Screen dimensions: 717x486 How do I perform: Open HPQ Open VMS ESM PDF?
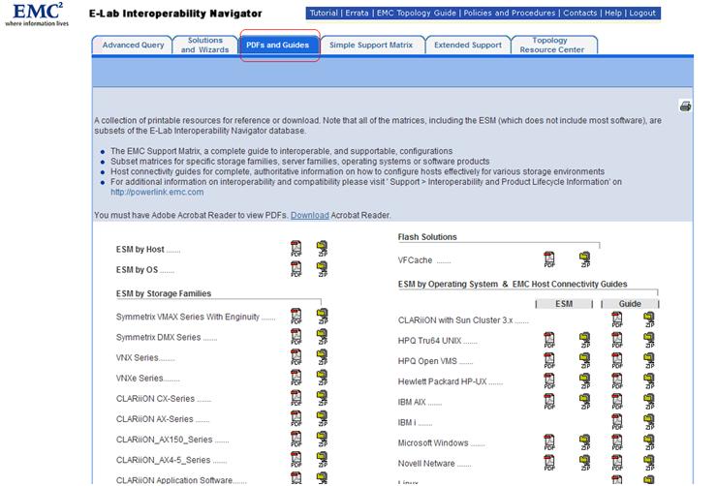click(549, 361)
